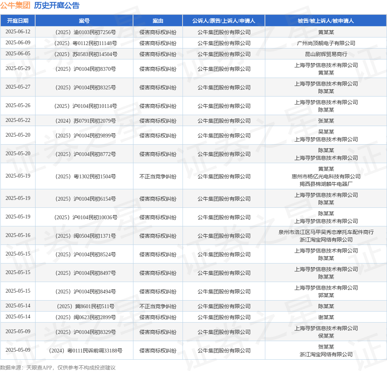Click the date 2025-05-26

click(x=18, y=105)
